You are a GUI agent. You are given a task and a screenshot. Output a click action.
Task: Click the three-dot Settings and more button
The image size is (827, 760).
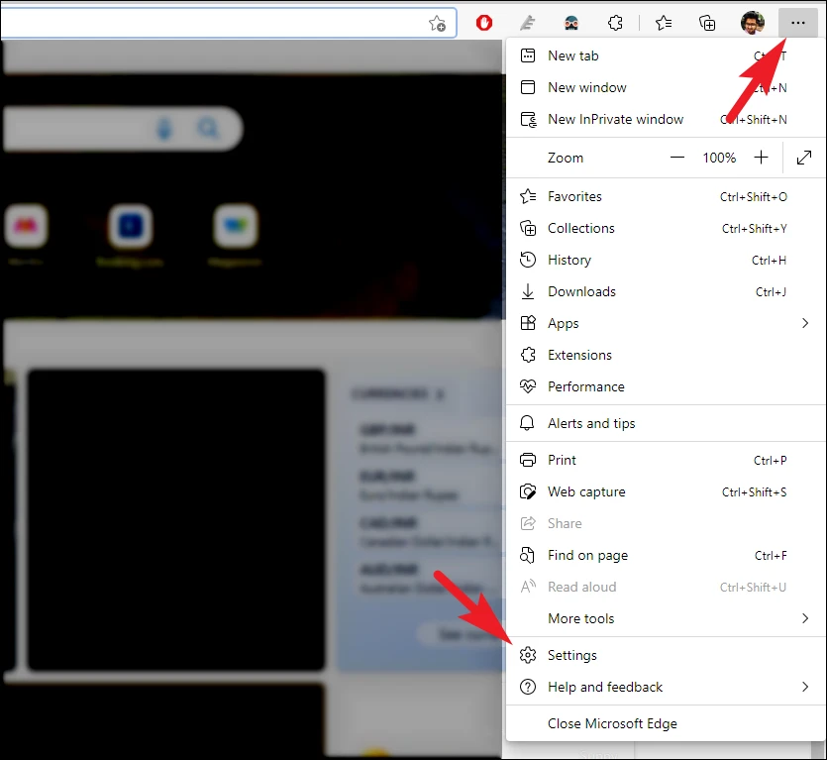[x=797, y=23]
